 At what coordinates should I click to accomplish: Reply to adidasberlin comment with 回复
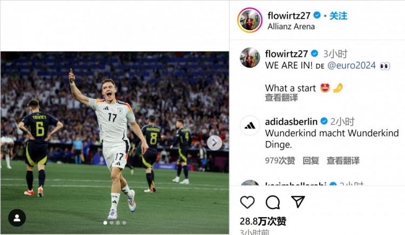(x=310, y=160)
